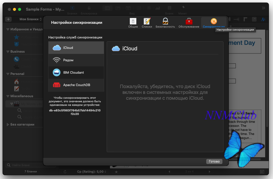Screen dimensions: 273x179
Task: Click the 7 бланки count label
Action: 31,171
